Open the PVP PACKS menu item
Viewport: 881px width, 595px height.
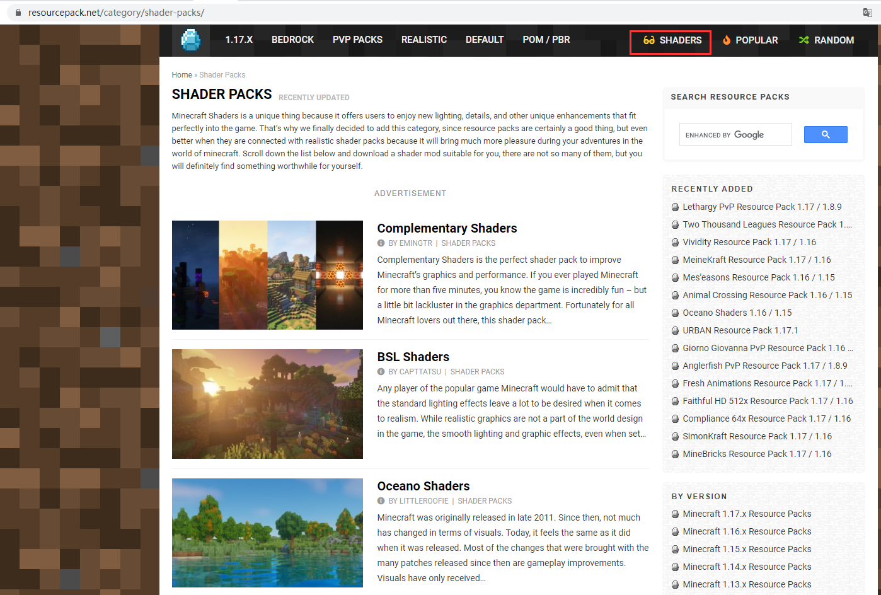point(357,40)
